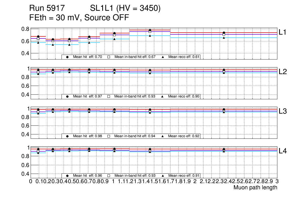This screenshot has height=198, width=308.
Task: Click the L2 panel label
Action: (283, 72)
